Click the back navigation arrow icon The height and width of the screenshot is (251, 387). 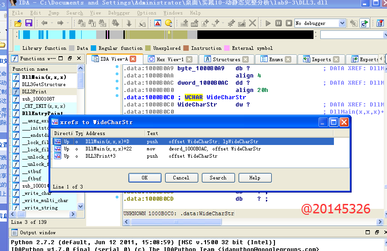(44, 23)
